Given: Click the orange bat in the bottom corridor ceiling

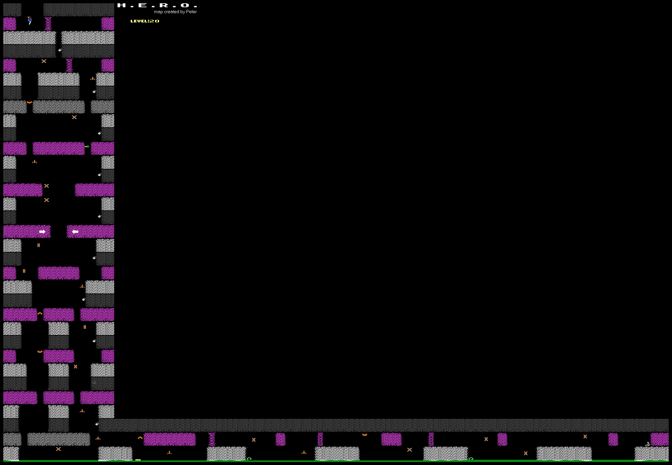Looking at the screenshot, I should [x=364, y=435].
